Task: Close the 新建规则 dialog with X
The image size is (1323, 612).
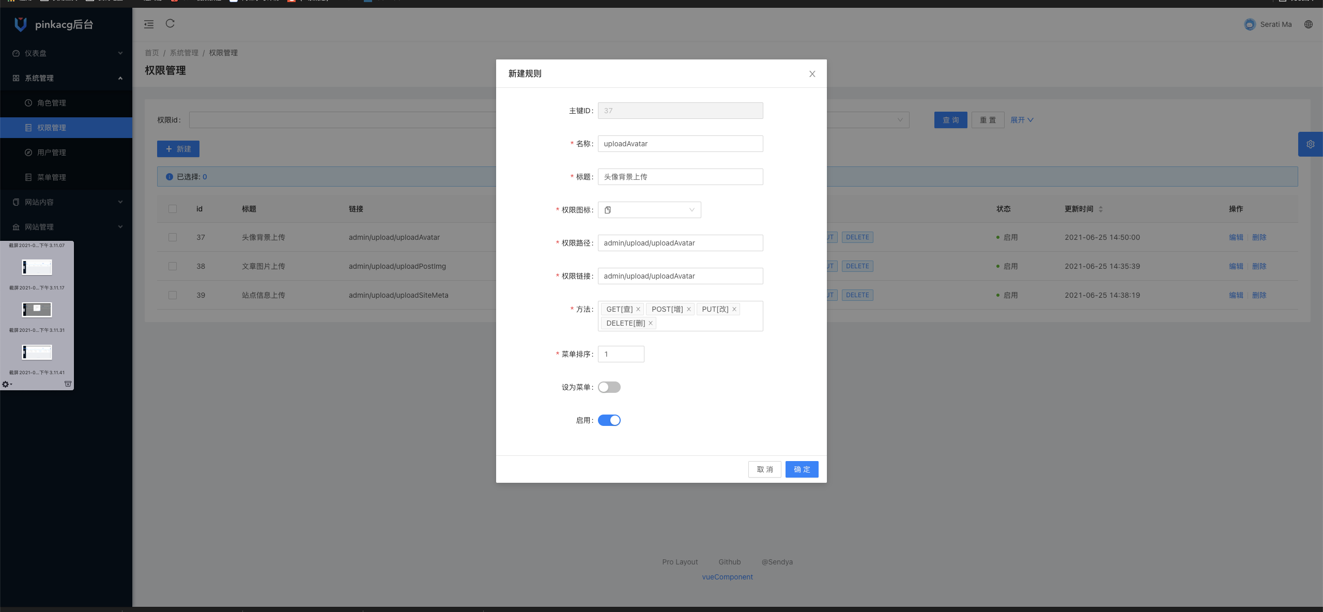Action: (812, 74)
